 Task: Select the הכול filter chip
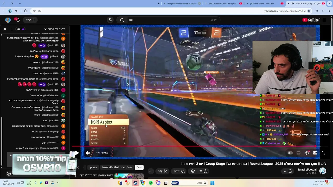[139, 168]
